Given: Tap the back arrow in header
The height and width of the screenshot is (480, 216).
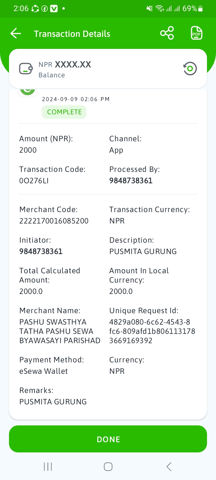Looking at the screenshot, I should pyautogui.click(x=16, y=33).
